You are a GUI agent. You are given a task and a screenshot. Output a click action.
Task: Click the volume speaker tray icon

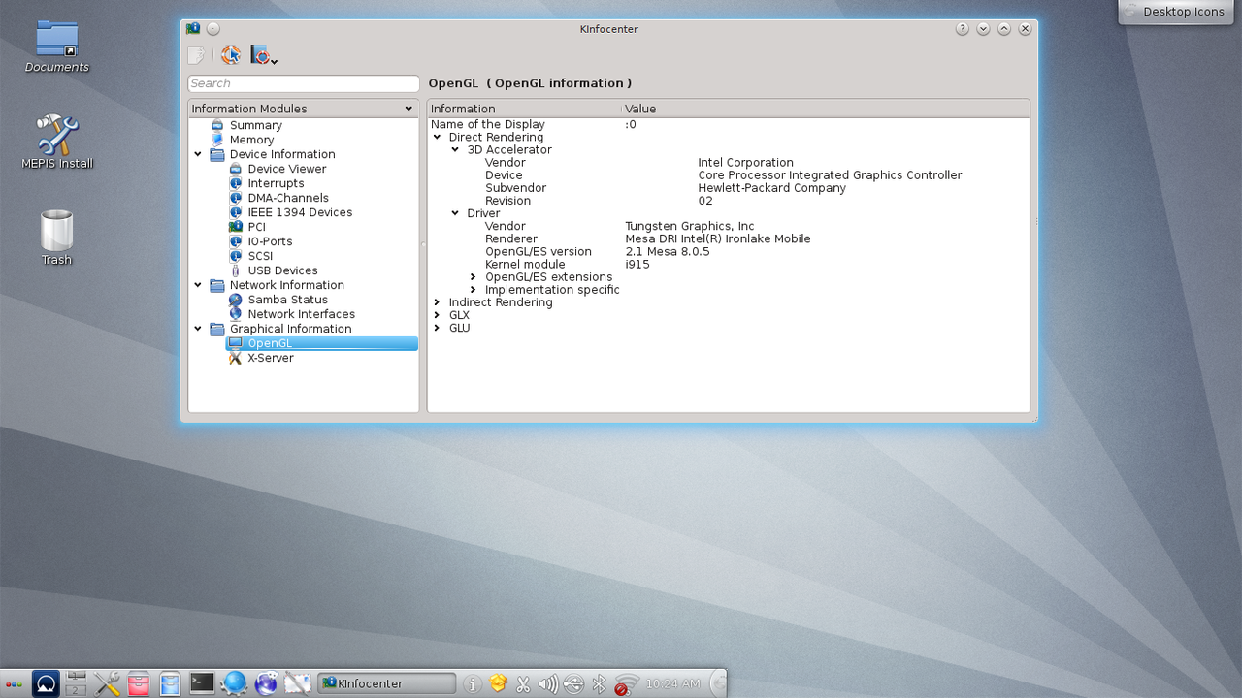pos(547,684)
